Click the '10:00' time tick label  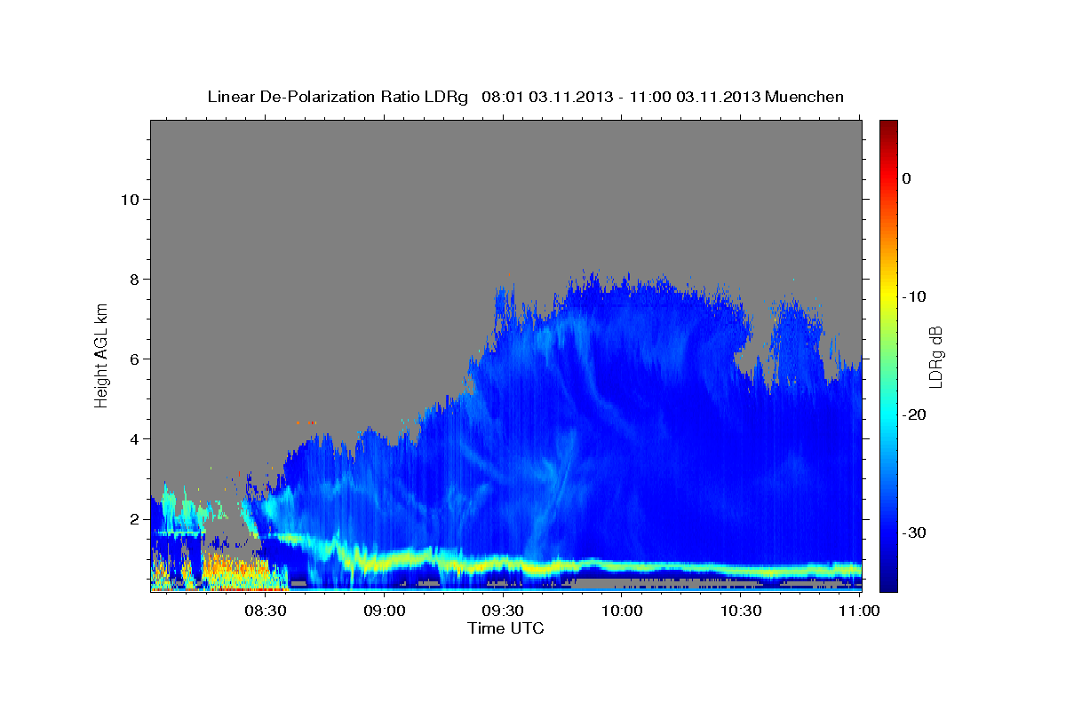(622, 611)
